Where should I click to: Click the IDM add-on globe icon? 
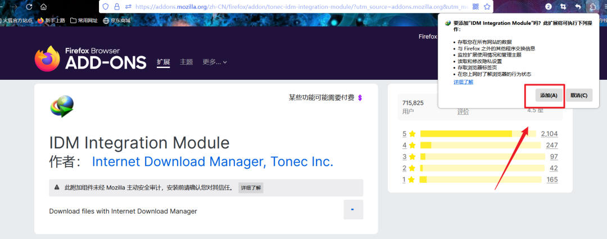[62, 106]
